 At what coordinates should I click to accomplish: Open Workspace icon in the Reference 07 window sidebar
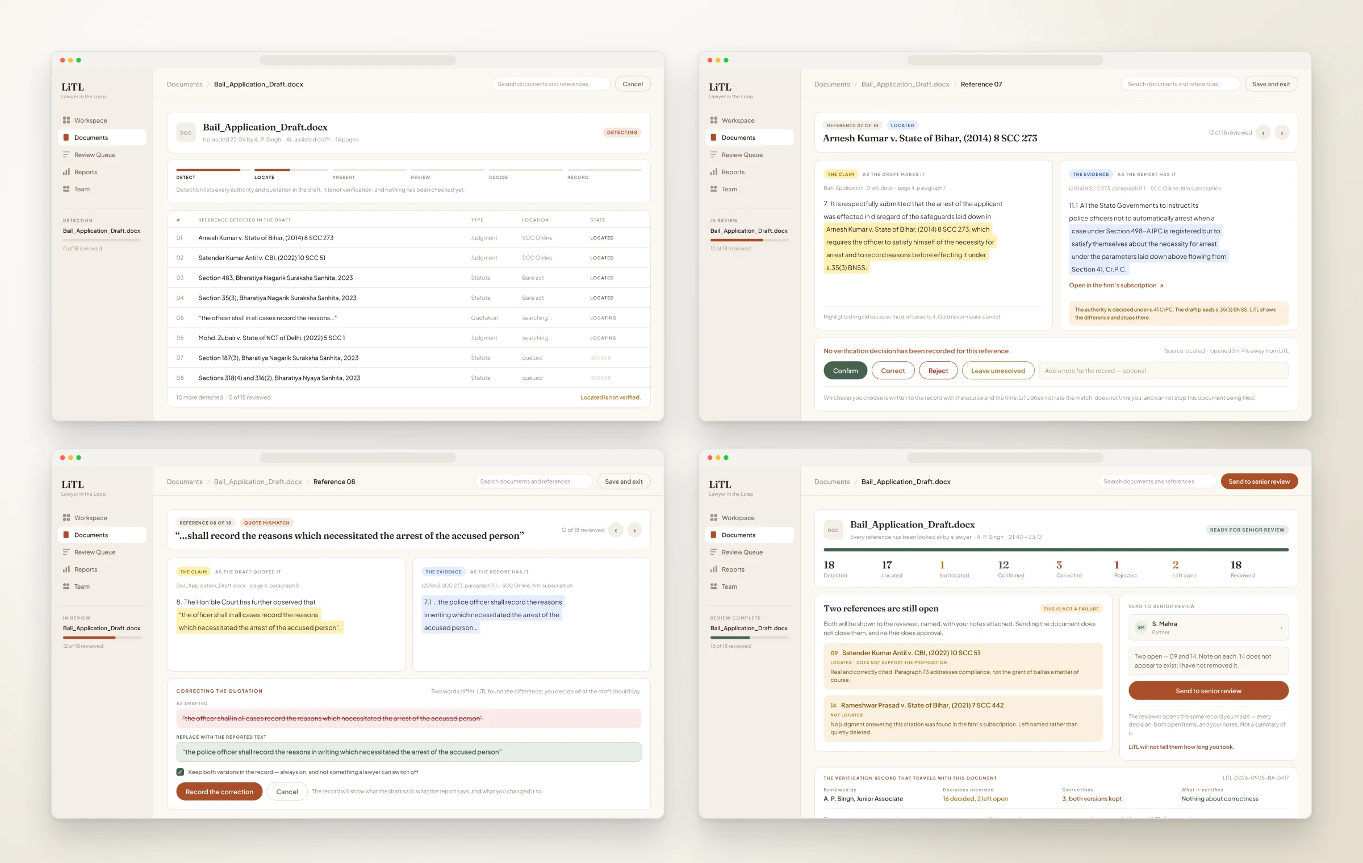click(714, 120)
